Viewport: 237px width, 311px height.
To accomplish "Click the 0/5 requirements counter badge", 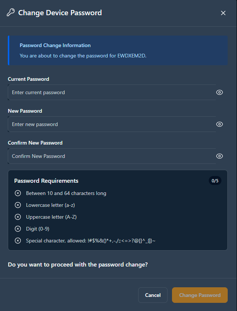I will pos(215,181).
